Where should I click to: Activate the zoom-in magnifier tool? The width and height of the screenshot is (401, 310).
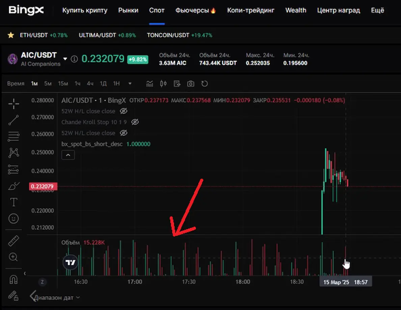[x=14, y=257]
